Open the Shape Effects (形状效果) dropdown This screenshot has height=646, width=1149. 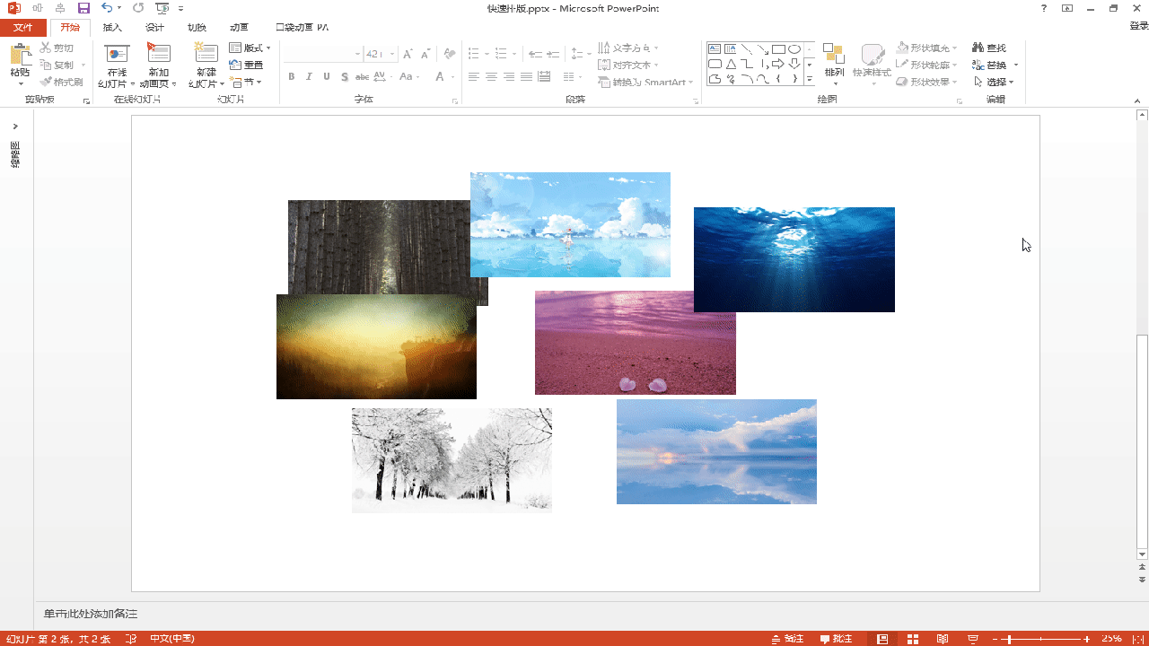[927, 82]
